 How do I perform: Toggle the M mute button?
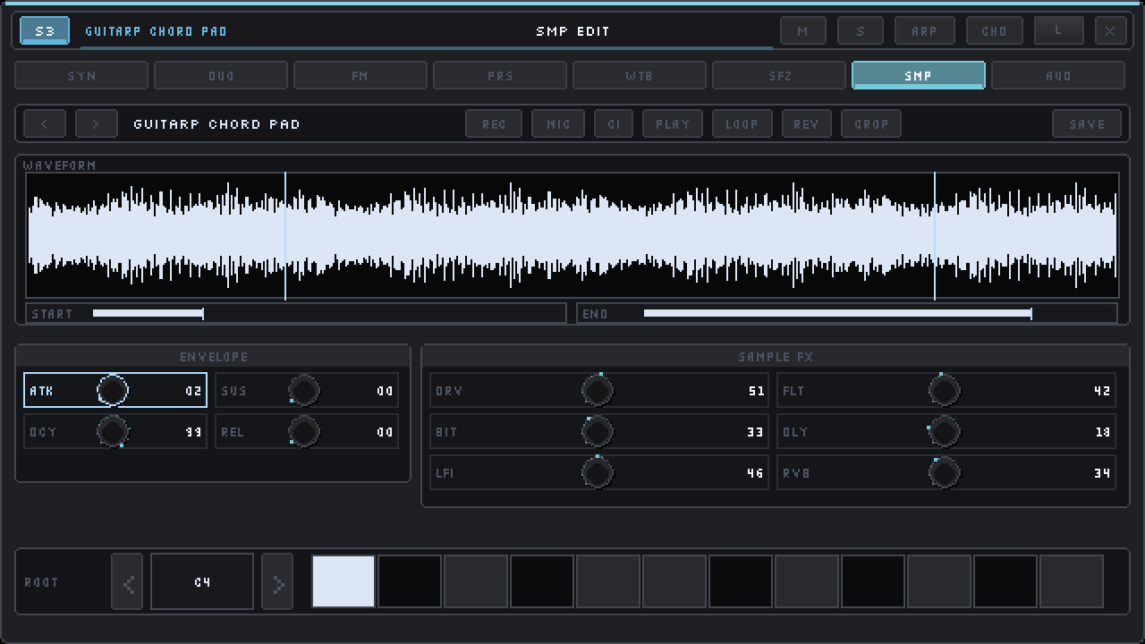[x=802, y=30]
